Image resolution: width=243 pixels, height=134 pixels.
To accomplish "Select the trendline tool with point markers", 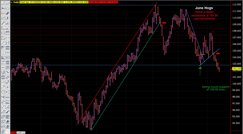I will pyautogui.click(x=3, y=3).
